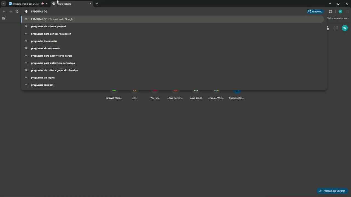Pick suggestion preguntas sin respuesta
The width and height of the screenshot is (351, 197).
(x=172, y=48)
